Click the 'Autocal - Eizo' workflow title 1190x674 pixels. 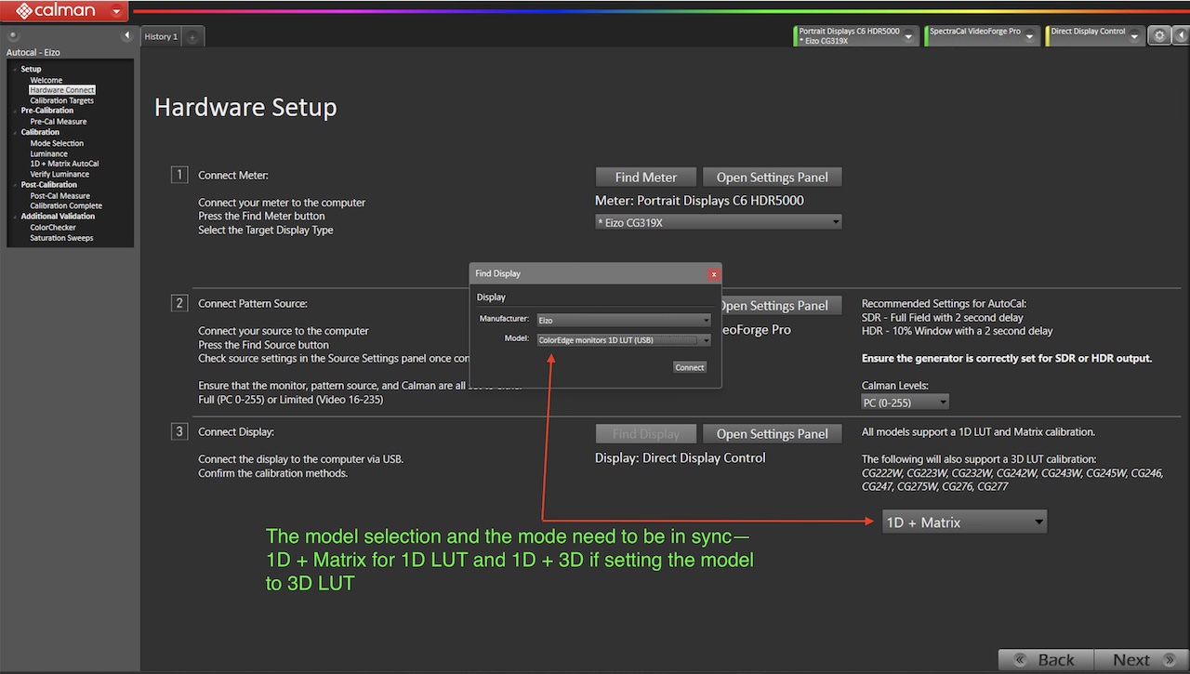pyautogui.click(x=33, y=53)
